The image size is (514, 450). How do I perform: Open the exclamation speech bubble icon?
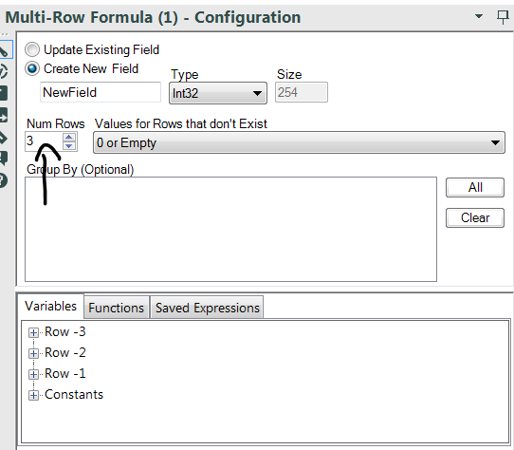[x=4, y=158]
